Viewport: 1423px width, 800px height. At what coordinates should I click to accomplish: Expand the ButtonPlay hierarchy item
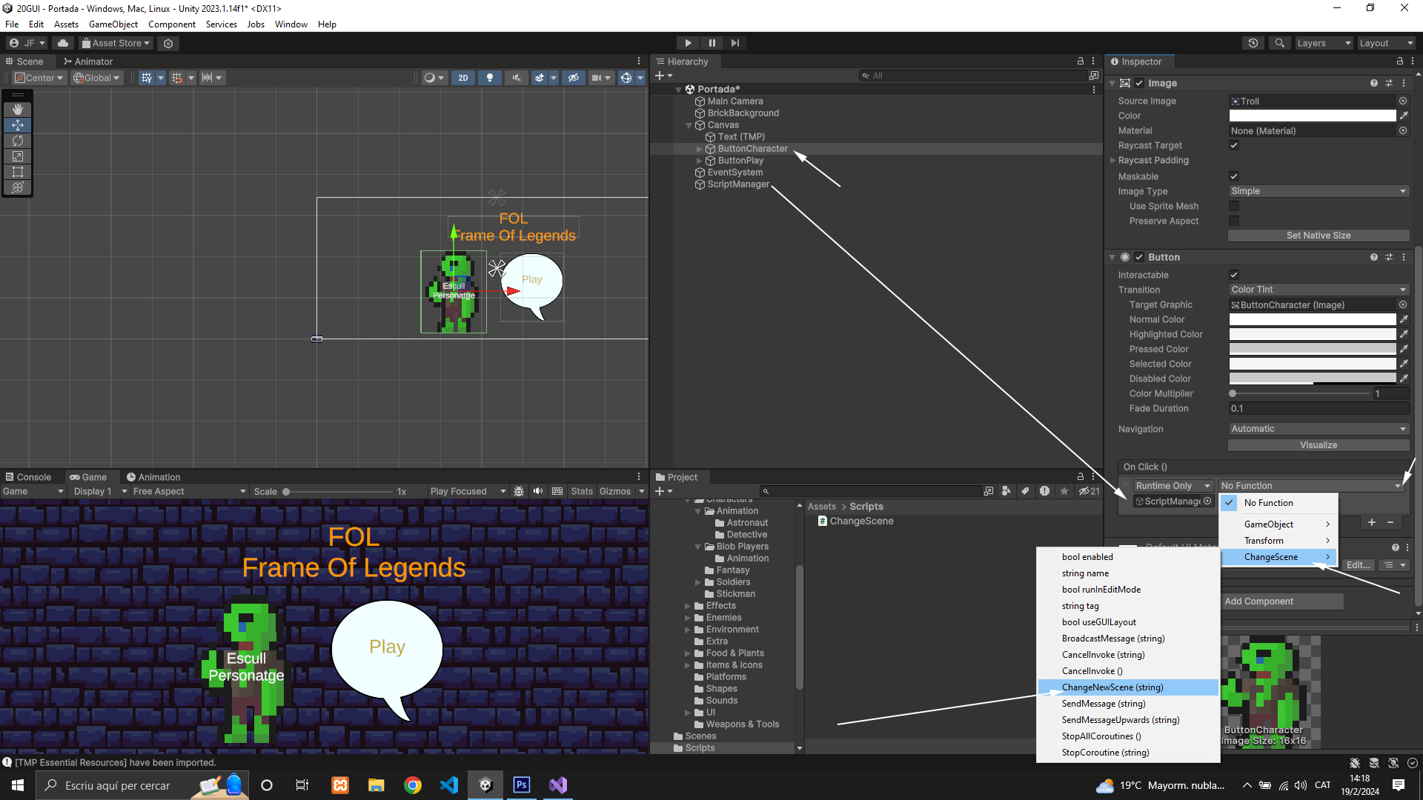pyautogui.click(x=699, y=161)
